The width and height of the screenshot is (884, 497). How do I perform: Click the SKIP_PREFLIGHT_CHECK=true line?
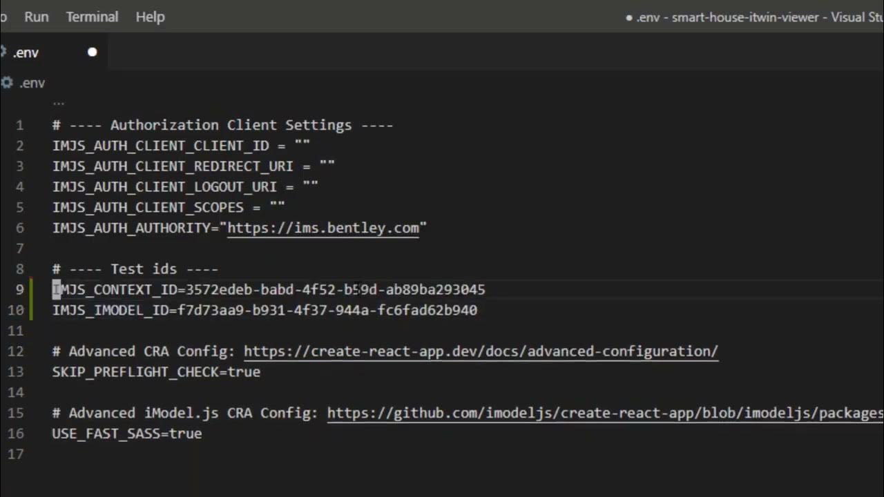click(x=156, y=372)
